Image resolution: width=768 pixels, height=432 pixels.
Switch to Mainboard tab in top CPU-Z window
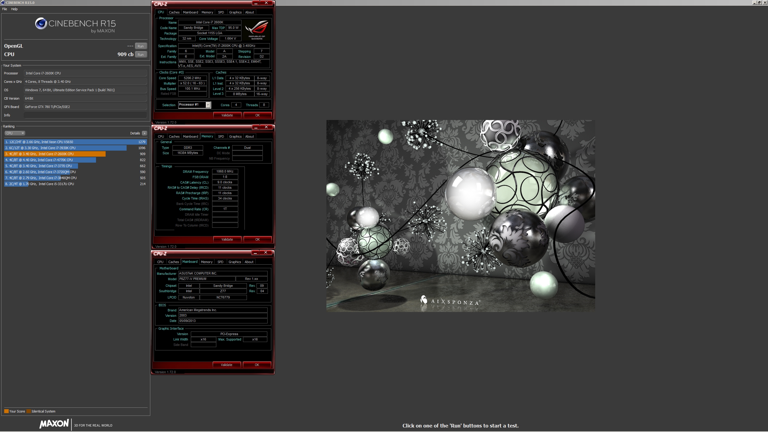click(x=190, y=12)
